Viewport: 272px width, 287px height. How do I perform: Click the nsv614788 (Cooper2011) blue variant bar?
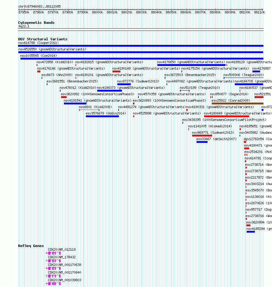(141, 46)
